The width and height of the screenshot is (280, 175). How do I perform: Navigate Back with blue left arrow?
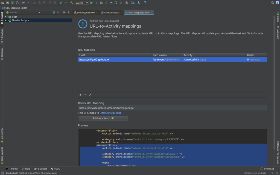click(x=61, y=3)
